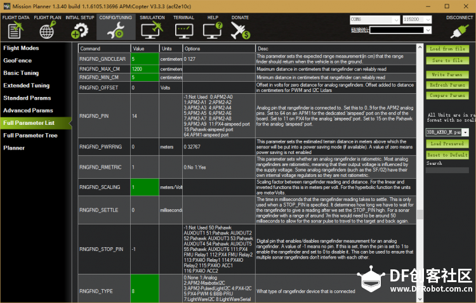This screenshot has width=476, height=303.
Task: Click the Options column header
Action: coord(219,49)
